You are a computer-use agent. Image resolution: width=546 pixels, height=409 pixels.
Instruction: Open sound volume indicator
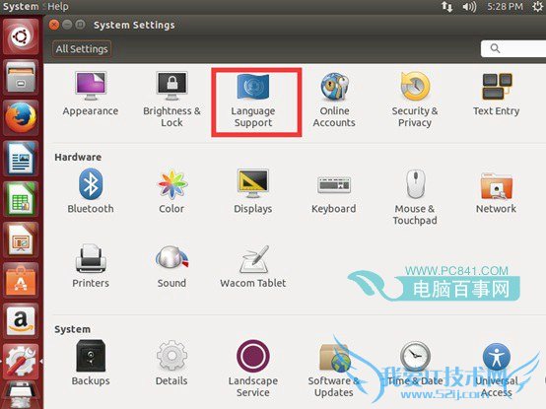469,6
